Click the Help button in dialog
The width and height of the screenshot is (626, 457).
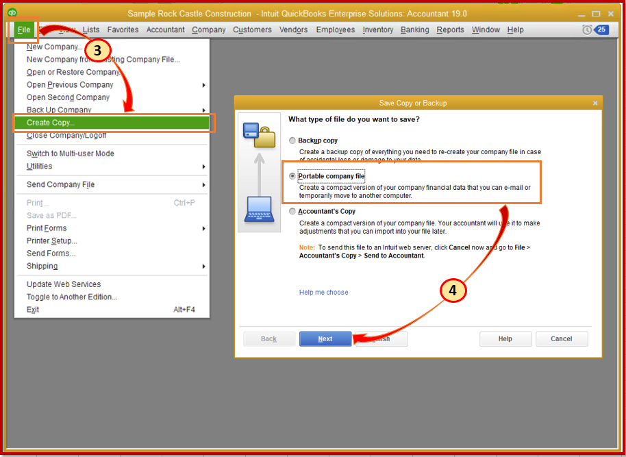[505, 338]
